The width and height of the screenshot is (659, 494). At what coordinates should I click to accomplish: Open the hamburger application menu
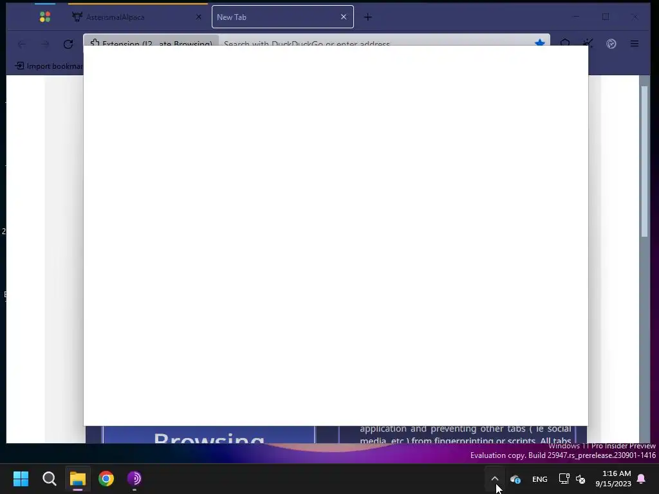(634, 44)
